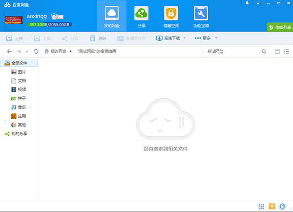
Task: Select 全部文件 in the sidebar
Action: coord(19,63)
